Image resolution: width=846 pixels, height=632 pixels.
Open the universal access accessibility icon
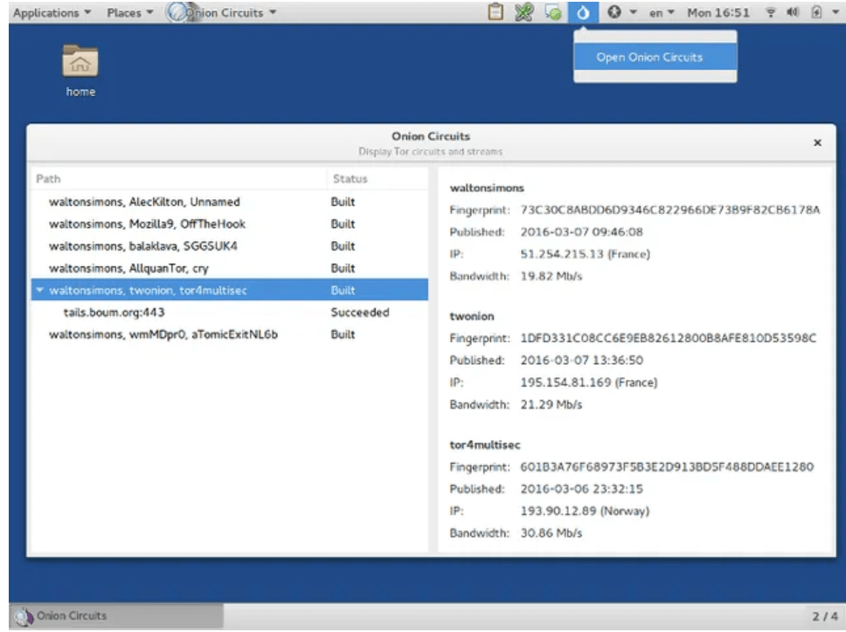[614, 12]
